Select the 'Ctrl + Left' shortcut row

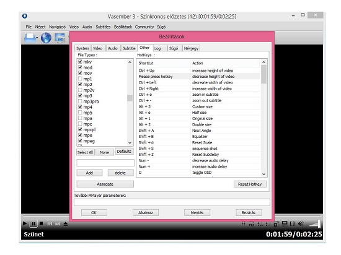click(x=199, y=82)
